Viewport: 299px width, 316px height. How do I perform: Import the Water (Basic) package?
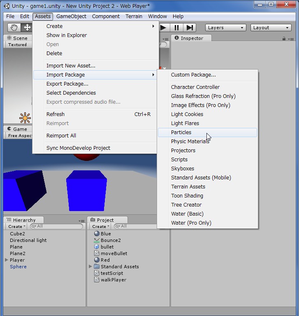tap(208, 214)
